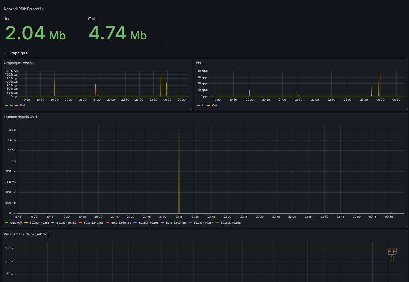This screenshot has width=409, height=282.
Task: Click the 100% axis label
Action: 9,248
